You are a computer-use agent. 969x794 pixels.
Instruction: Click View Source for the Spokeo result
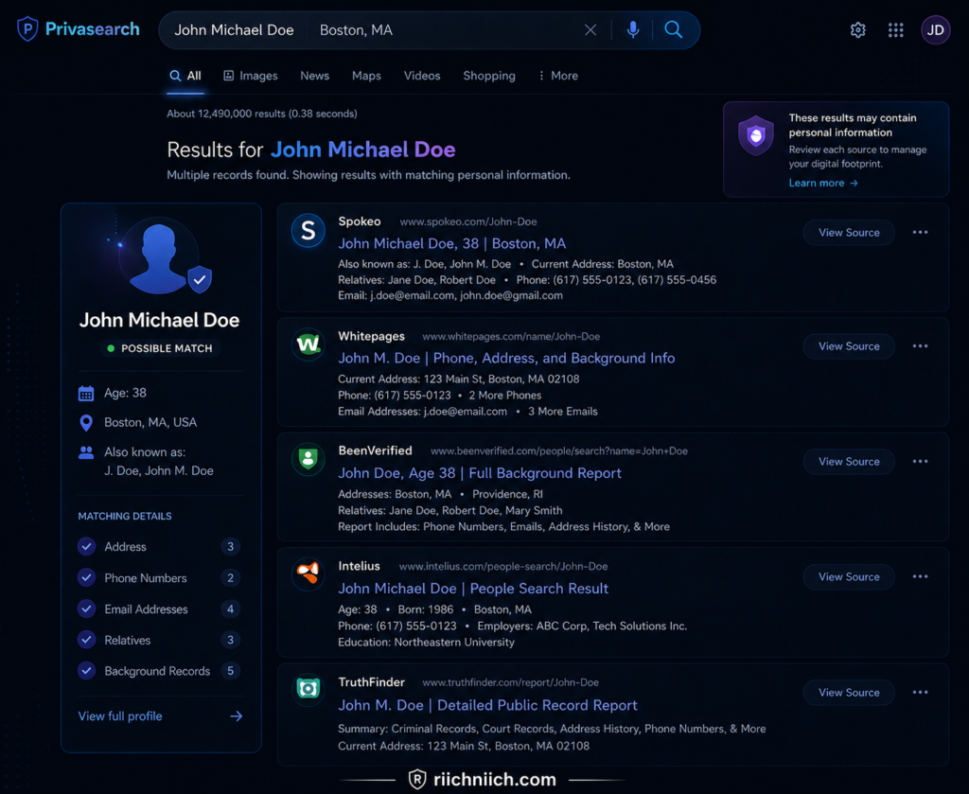[x=849, y=232]
